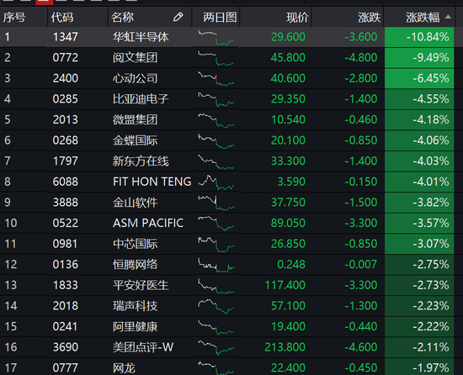Screen dimensions: 463x375
Task: Select stock name 金蝶国际
Action: pos(135,140)
